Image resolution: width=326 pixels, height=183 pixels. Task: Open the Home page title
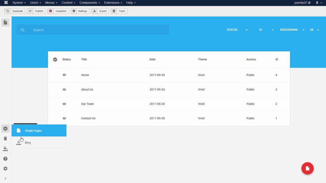[85, 75]
